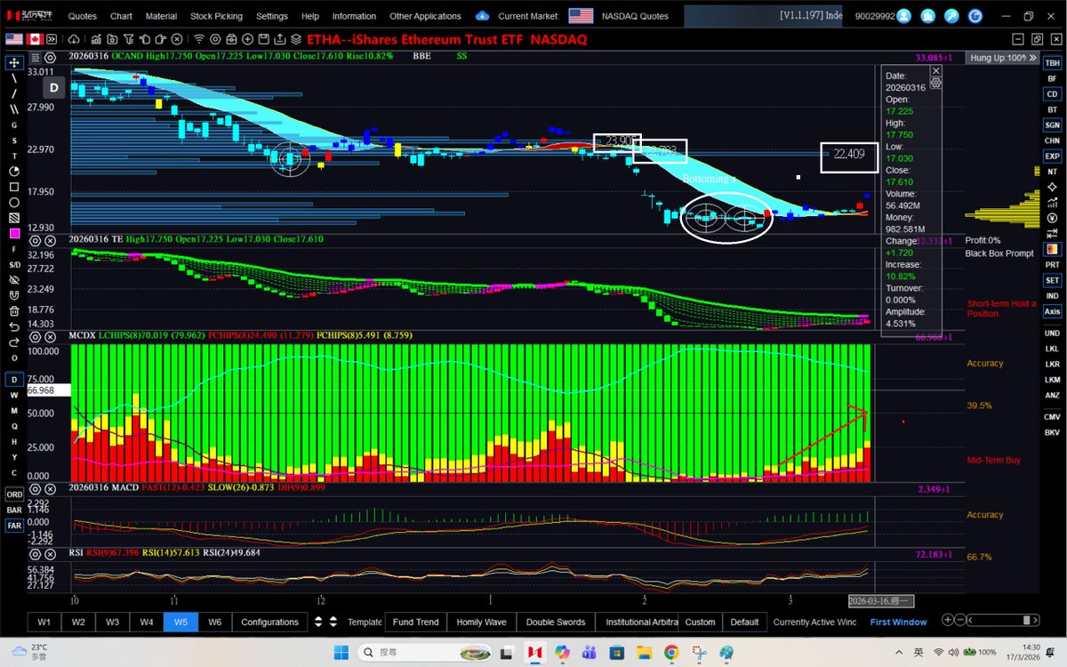Switch to W3 window tab

112,622
